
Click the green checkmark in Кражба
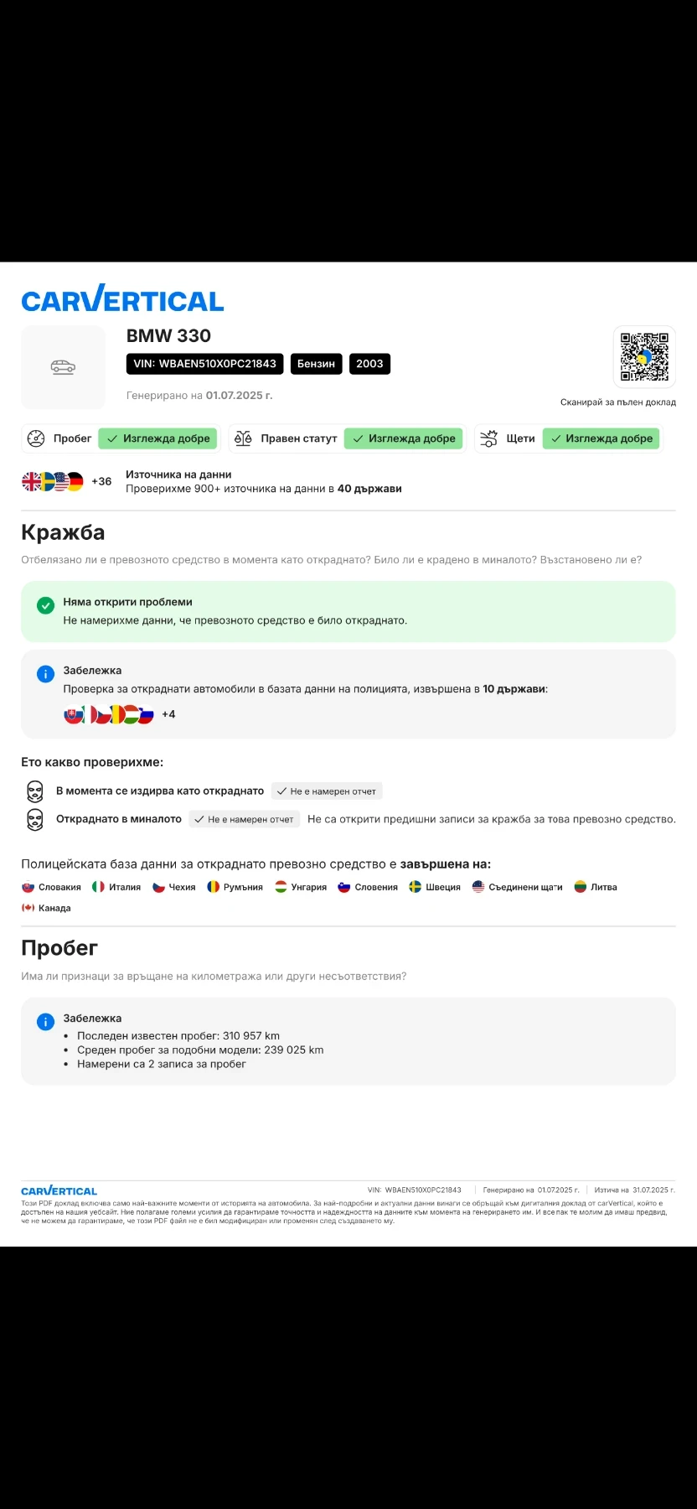[x=45, y=605]
